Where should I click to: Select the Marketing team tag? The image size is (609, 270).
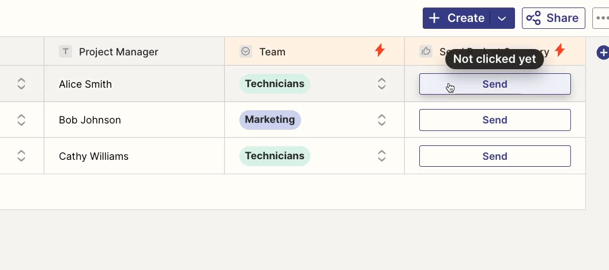pyautogui.click(x=270, y=119)
